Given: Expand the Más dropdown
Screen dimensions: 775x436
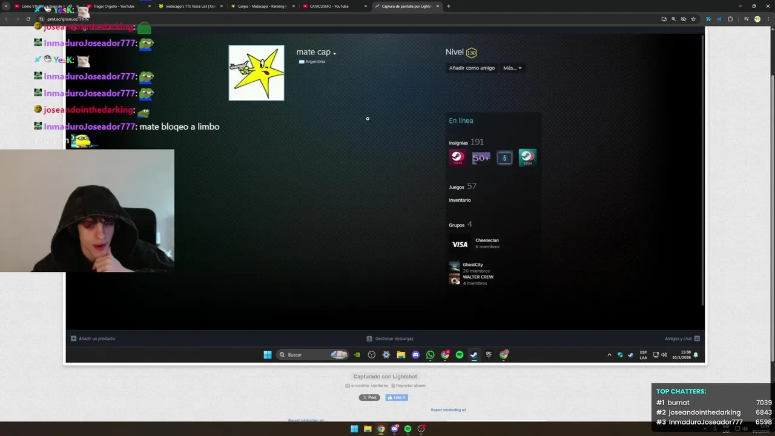Looking at the screenshot, I should 512,68.
